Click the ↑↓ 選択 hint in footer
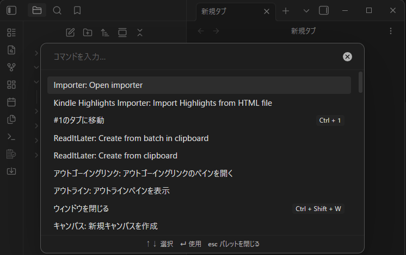Screen dimensions: 406x255 (159, 244)
